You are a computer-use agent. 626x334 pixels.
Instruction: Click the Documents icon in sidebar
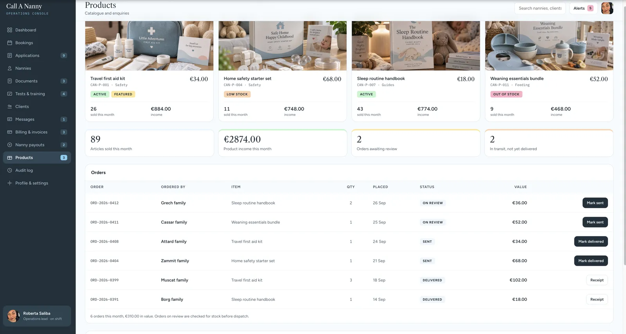click(10, 81)
